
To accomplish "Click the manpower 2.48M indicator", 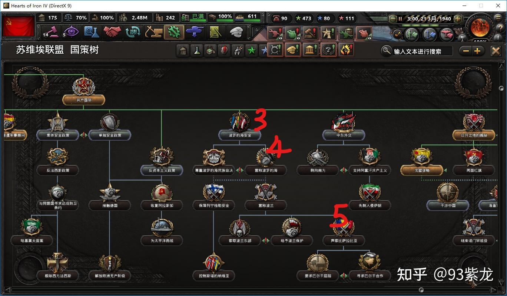I will tap(135, 18).
